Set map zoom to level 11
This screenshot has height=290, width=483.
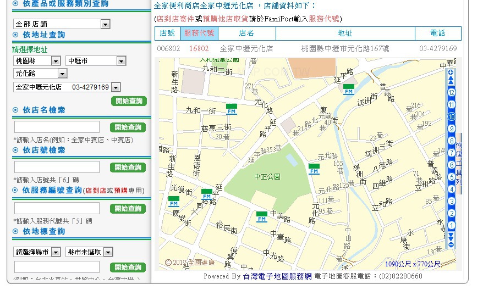451,104
